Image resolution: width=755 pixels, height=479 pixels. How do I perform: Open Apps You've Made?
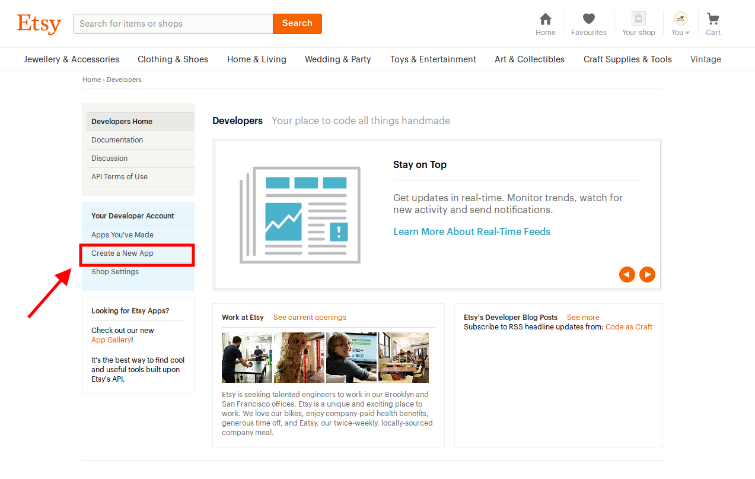coord(141,235)
